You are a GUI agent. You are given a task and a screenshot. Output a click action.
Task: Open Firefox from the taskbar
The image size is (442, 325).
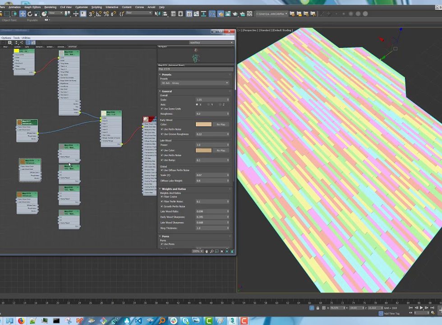[21, 320]
